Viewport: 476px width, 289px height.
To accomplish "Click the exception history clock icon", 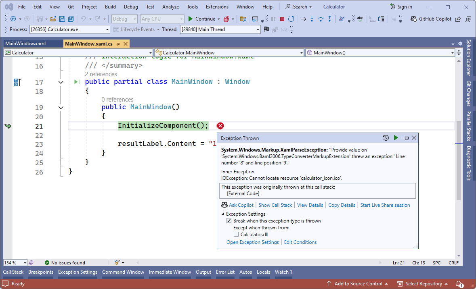I will pyautogui.click(x=386, y=138).
